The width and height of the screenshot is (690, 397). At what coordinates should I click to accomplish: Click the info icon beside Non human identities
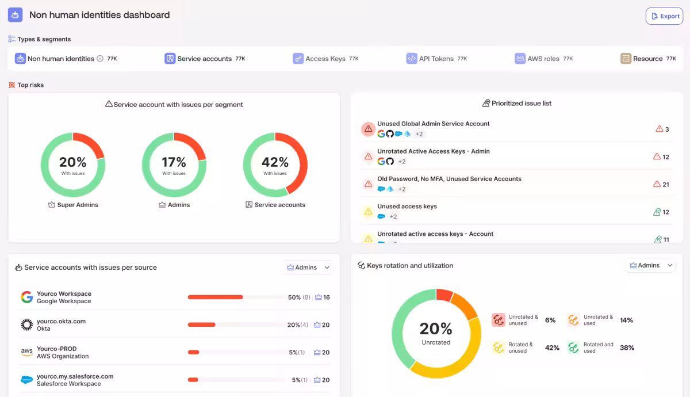coord(100,59)
